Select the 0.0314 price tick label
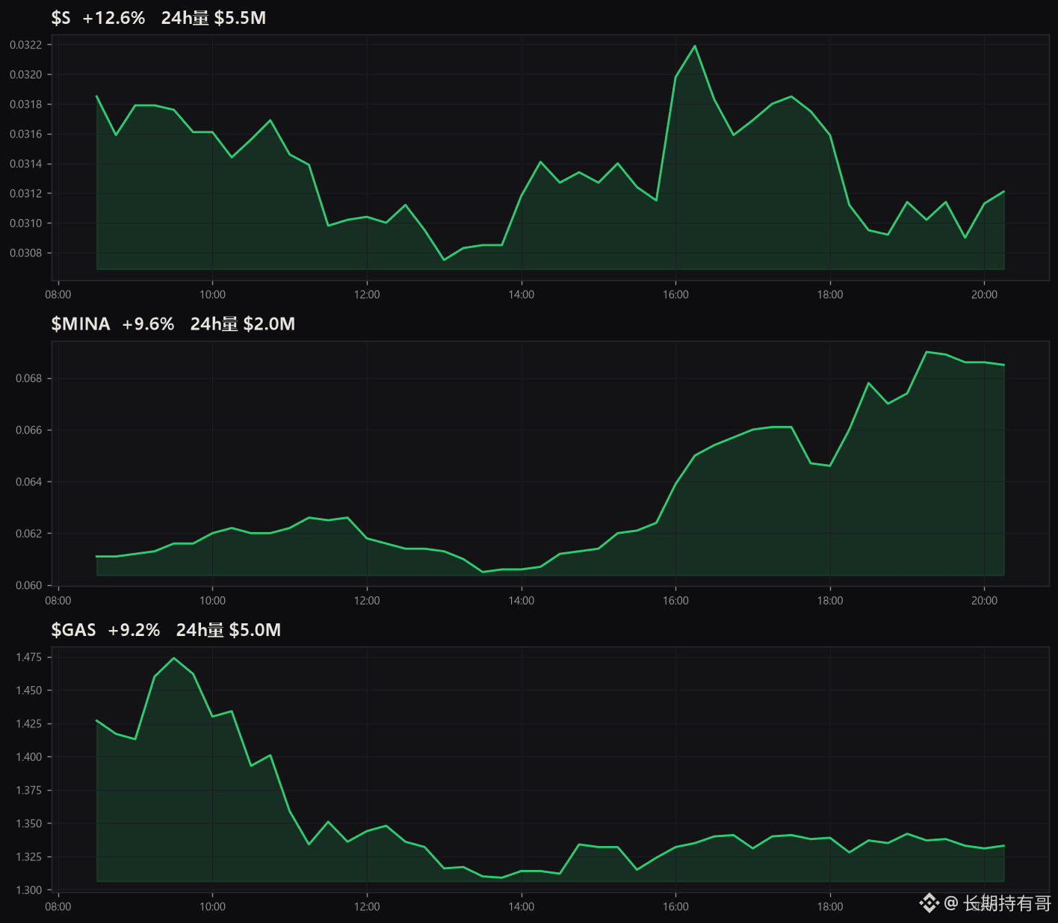The image size is (1058, 923). coord(26,164)
